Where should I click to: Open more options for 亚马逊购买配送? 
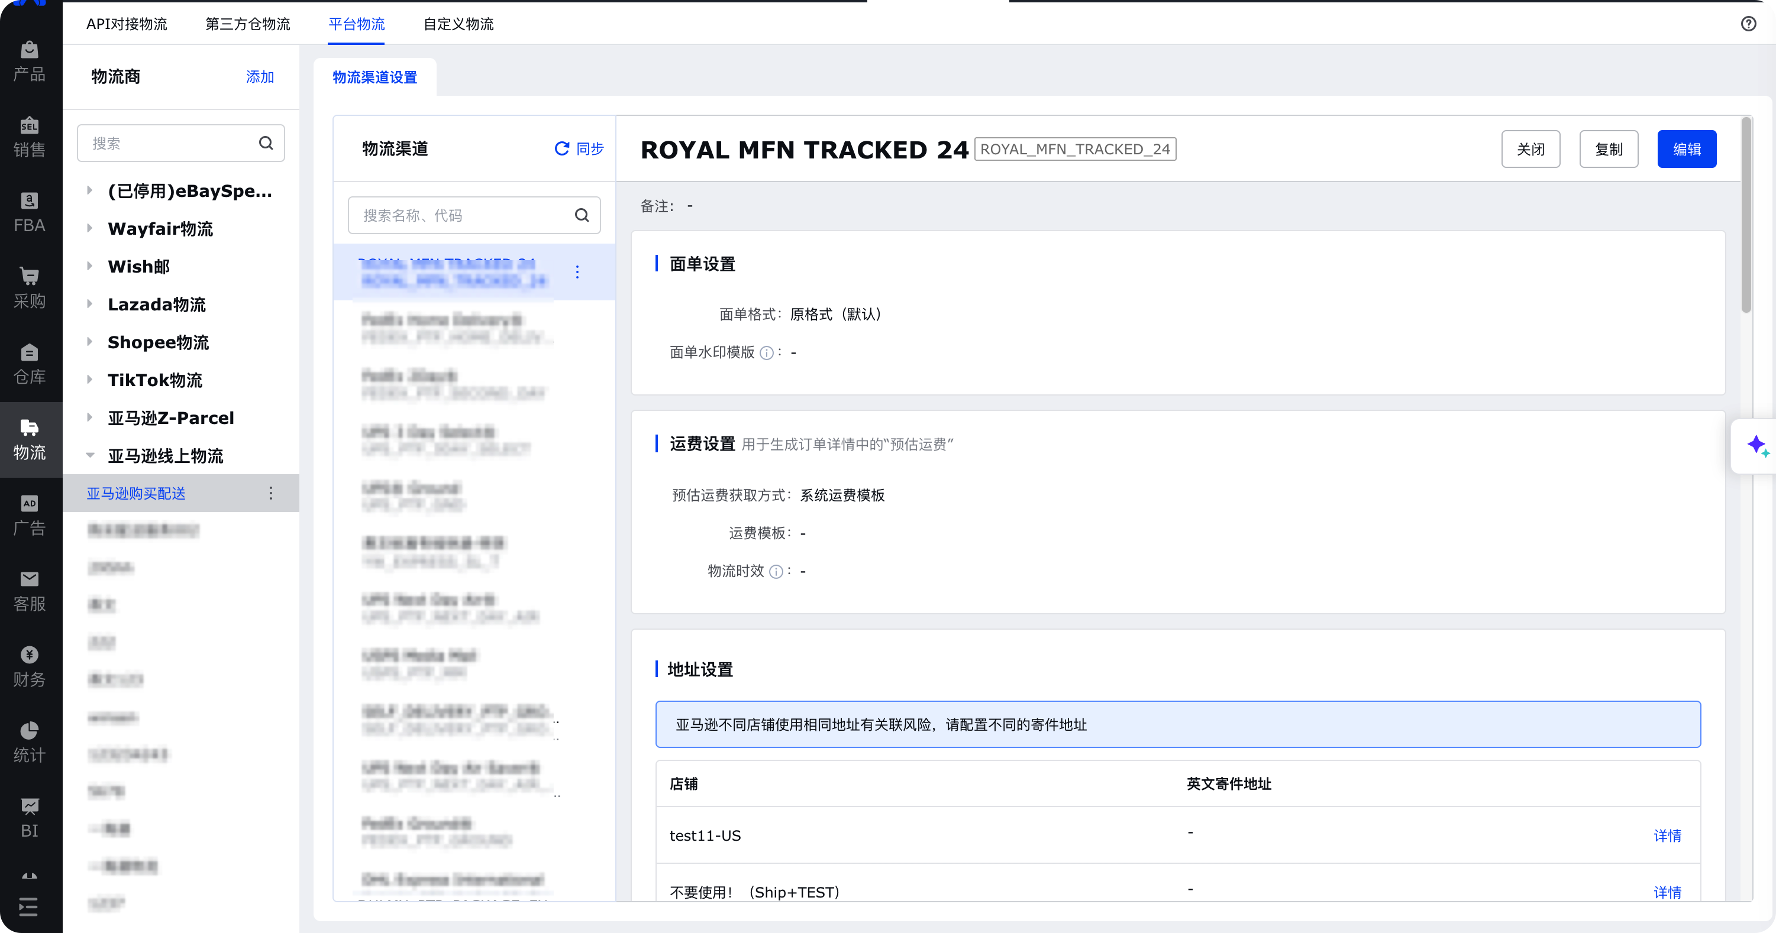(271, 493)
